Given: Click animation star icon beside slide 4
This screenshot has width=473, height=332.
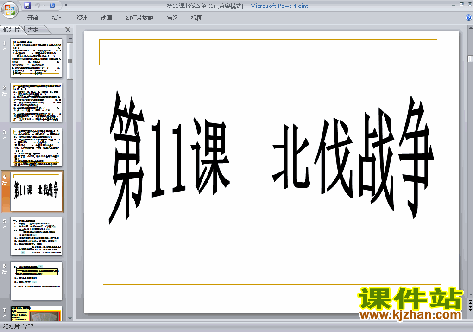Looking at the screenshot, I should [4, 183].
